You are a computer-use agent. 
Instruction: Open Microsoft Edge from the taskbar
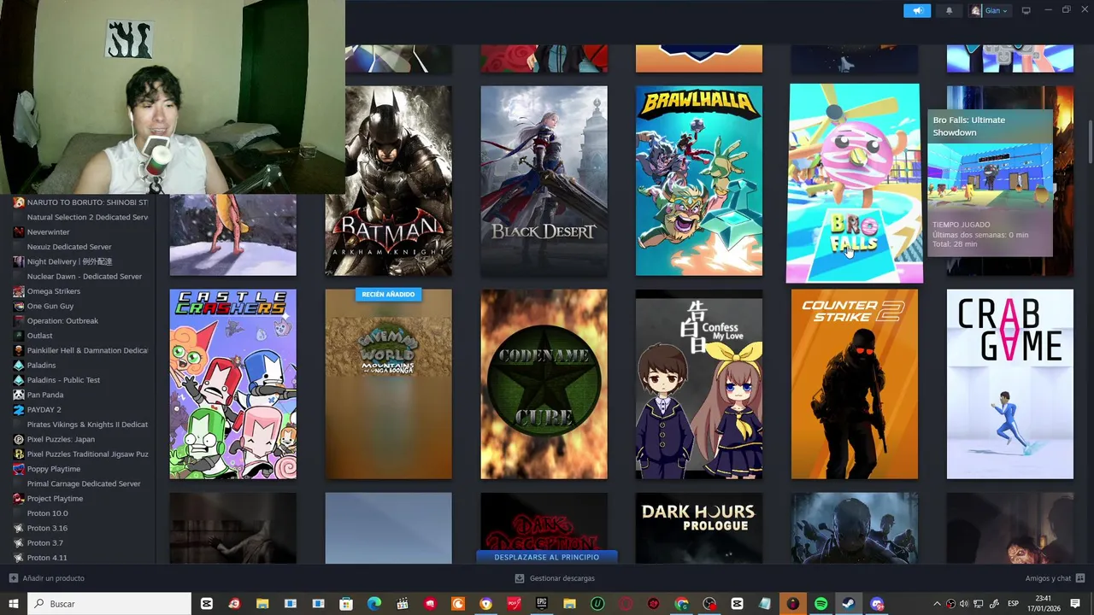(x=373, y=604)
